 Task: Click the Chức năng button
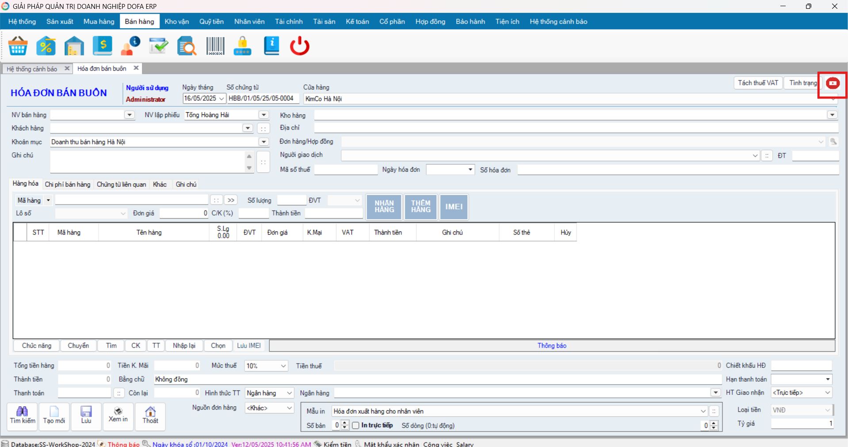pos(37,345)
